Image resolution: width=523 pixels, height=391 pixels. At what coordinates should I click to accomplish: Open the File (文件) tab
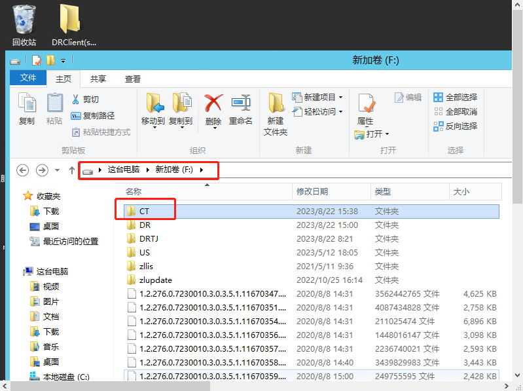click(x=28, y=78)
